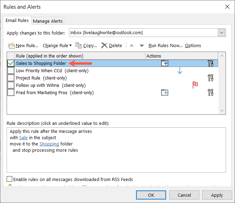Enable the Fred from Marketing Pros rule

[11, 92]
